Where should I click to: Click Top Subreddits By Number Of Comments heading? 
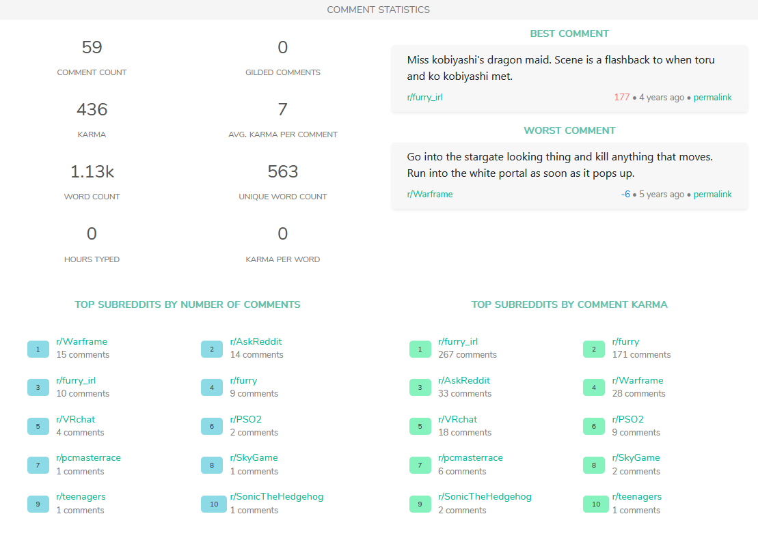coord(187,304)
